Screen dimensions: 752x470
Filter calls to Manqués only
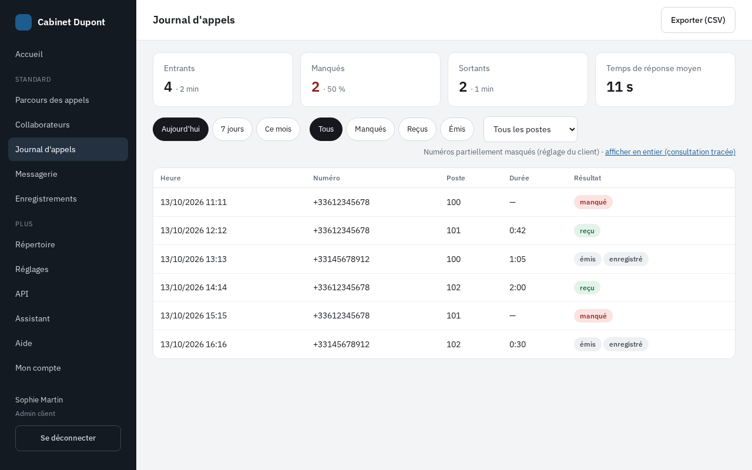click(x=370, y=129)
